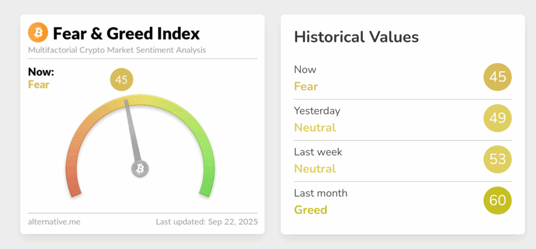This screenshot has width=536, height=249.
Task: Click the Now value 45 circle
Action: 497,77
